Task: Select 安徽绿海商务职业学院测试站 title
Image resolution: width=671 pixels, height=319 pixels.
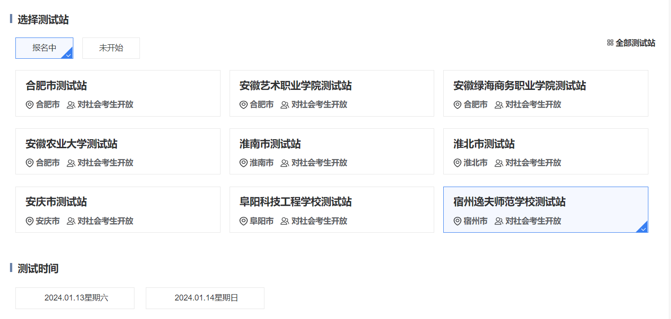Action: 519,86
